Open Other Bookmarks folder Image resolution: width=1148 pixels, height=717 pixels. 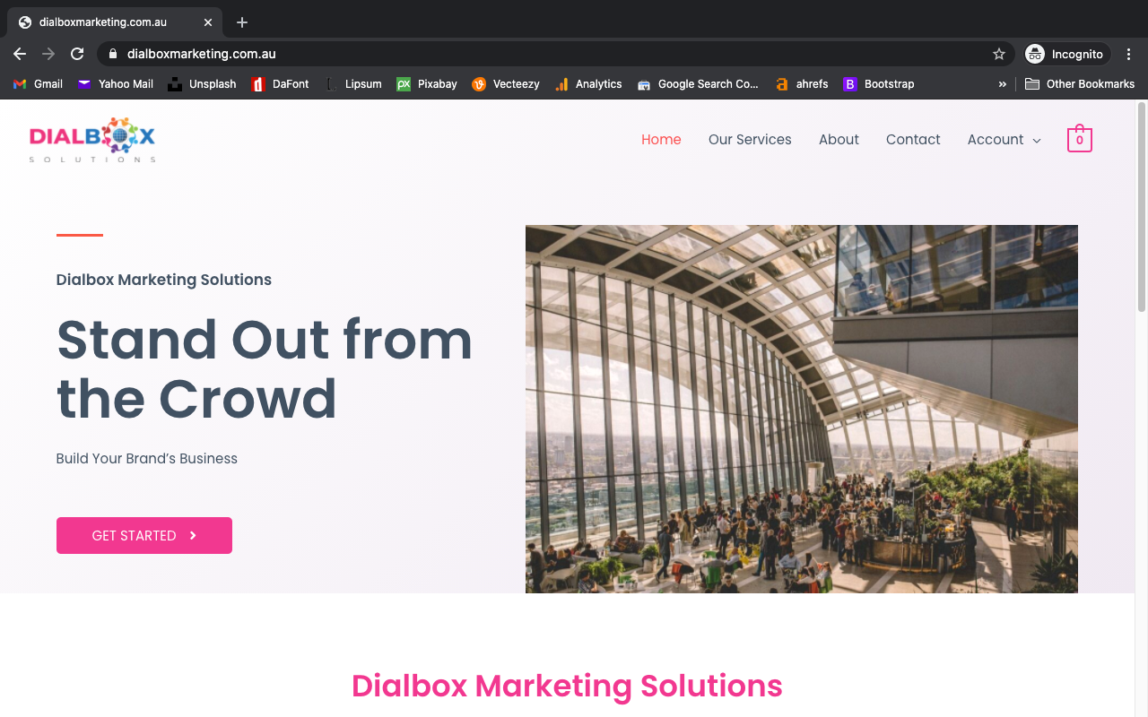[1080, 83]
